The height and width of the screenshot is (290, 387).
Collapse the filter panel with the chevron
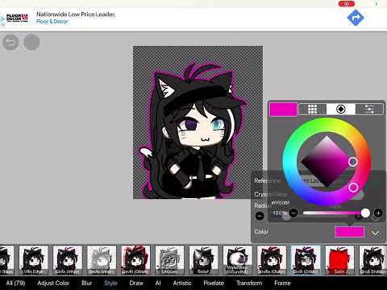375,233
